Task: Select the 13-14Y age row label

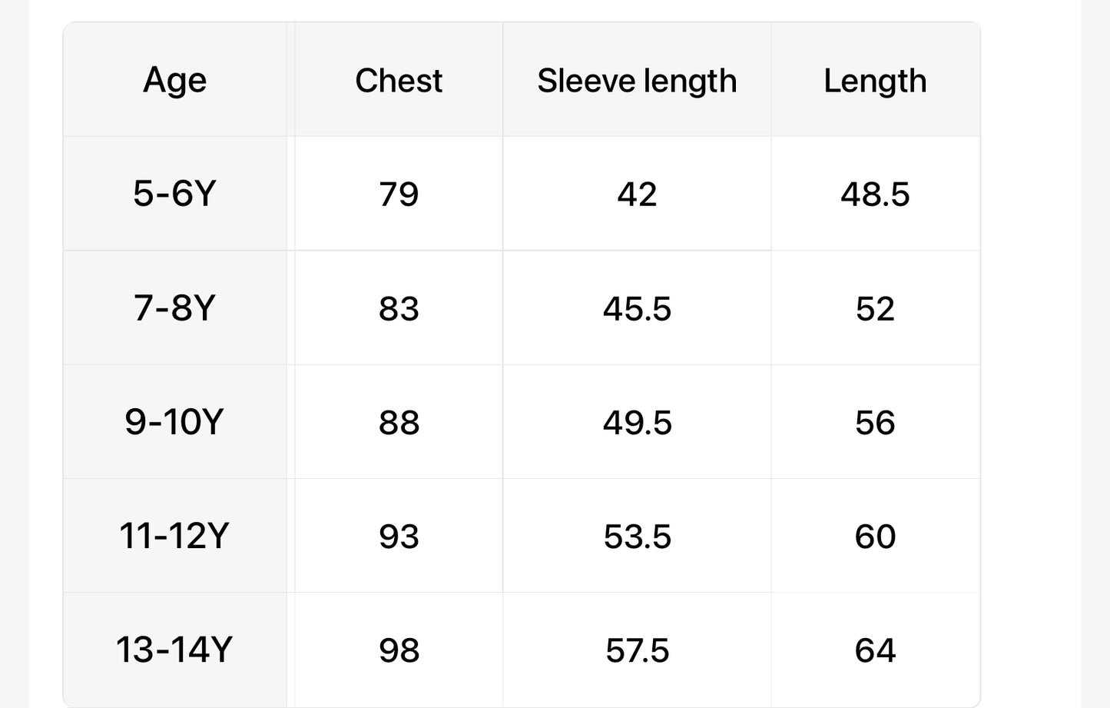Action: pos(175,650)
